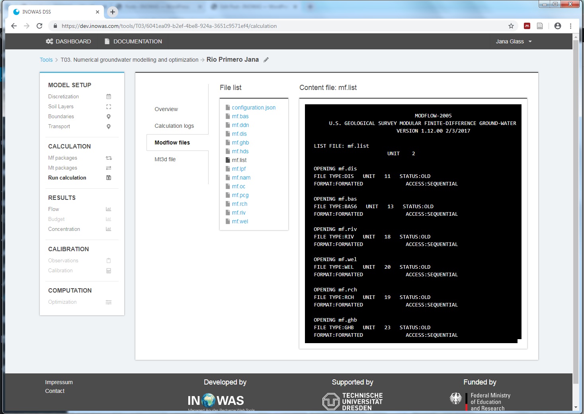The height and width of the screenshot is (414, 584).
Task: Open the Chrome profile account menu
Action: 557,26
